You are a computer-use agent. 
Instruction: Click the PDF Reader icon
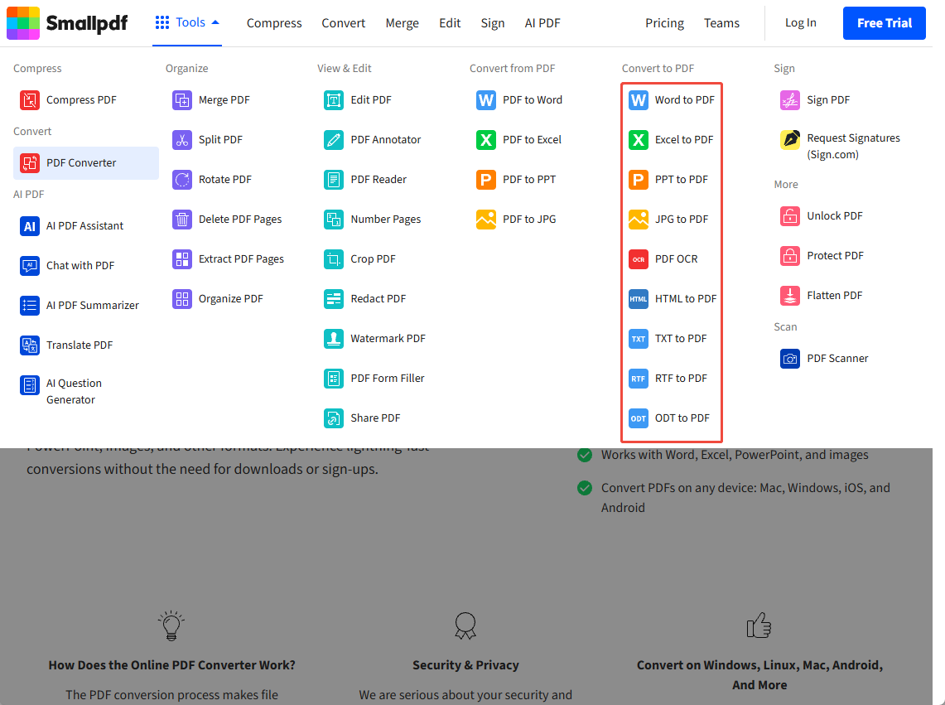point(334,180)
